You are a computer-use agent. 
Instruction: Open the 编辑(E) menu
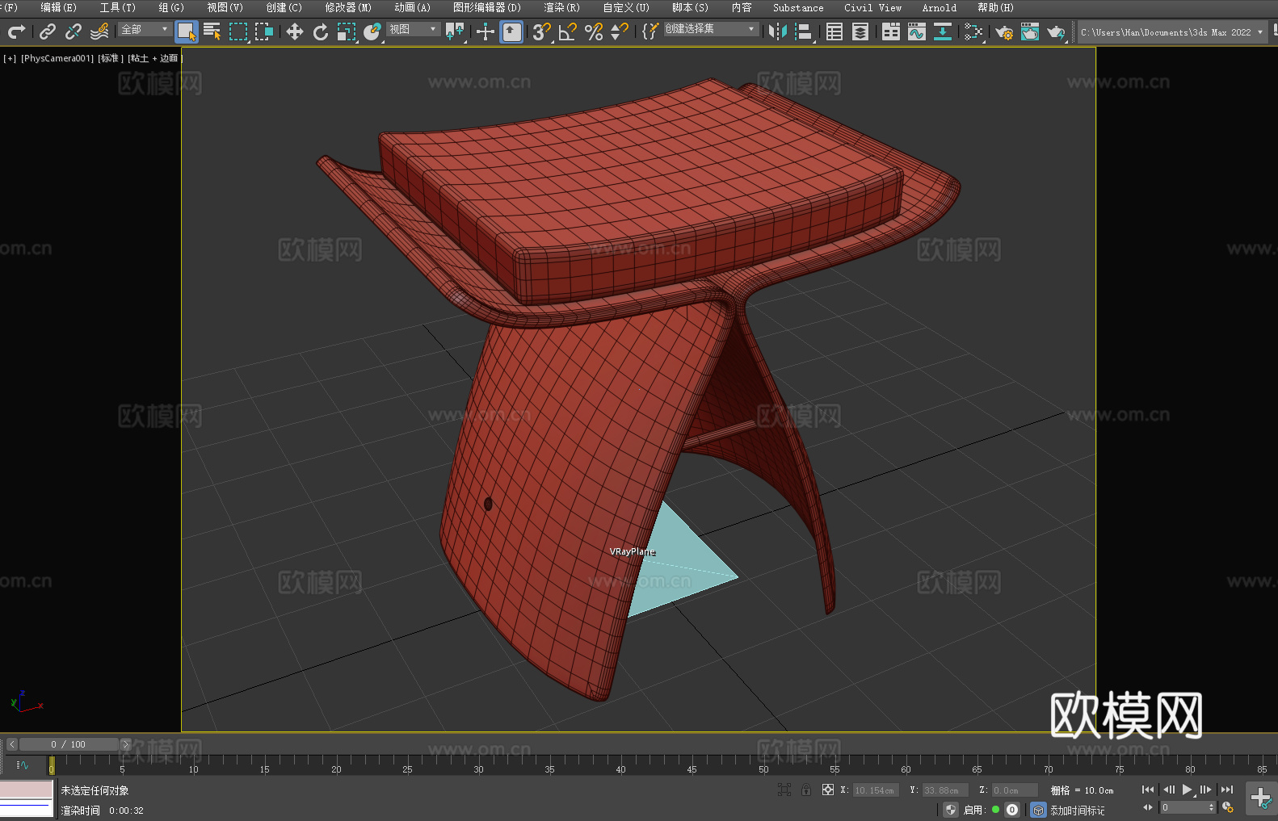click(58, 7)
